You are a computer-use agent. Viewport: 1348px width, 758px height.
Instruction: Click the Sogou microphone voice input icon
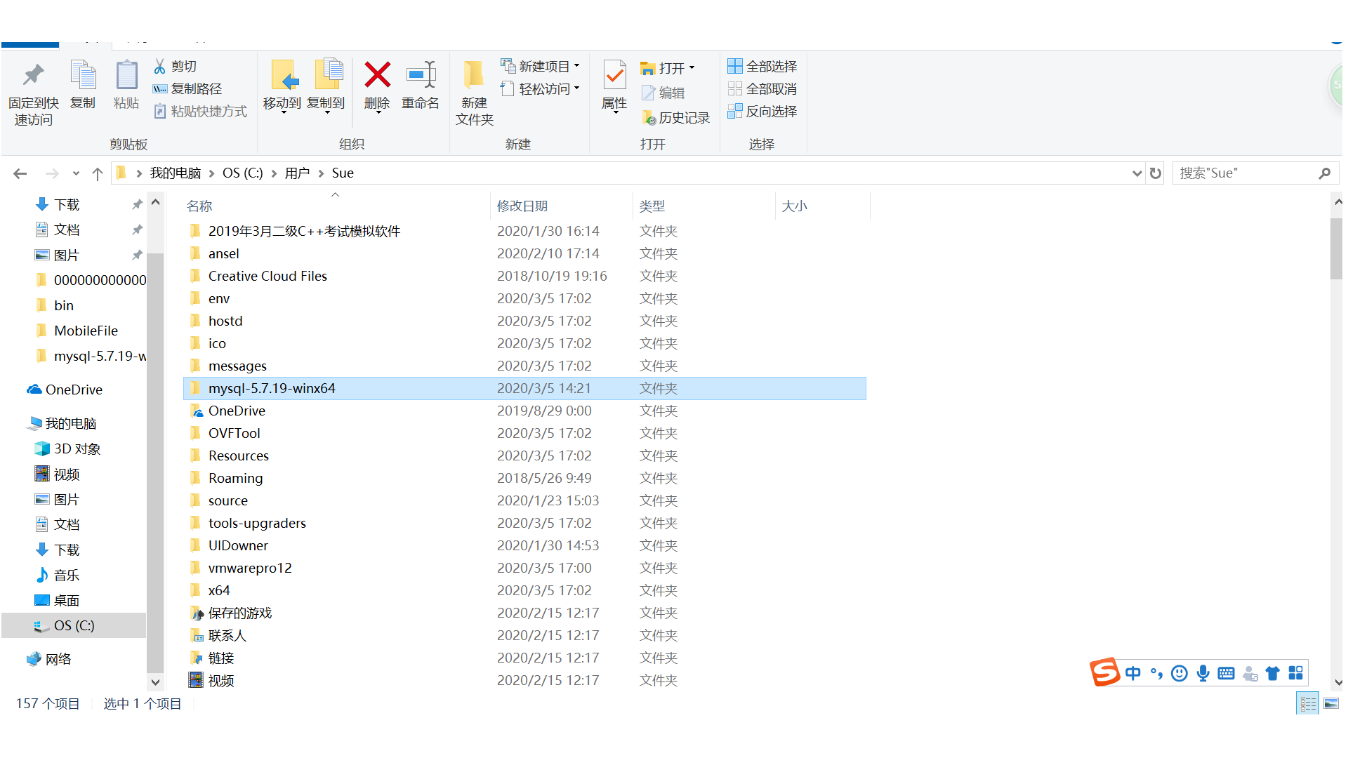pyautogui.click(x=1203, y=674)
